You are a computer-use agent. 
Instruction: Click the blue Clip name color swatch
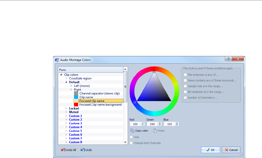[x=76, y=97]
